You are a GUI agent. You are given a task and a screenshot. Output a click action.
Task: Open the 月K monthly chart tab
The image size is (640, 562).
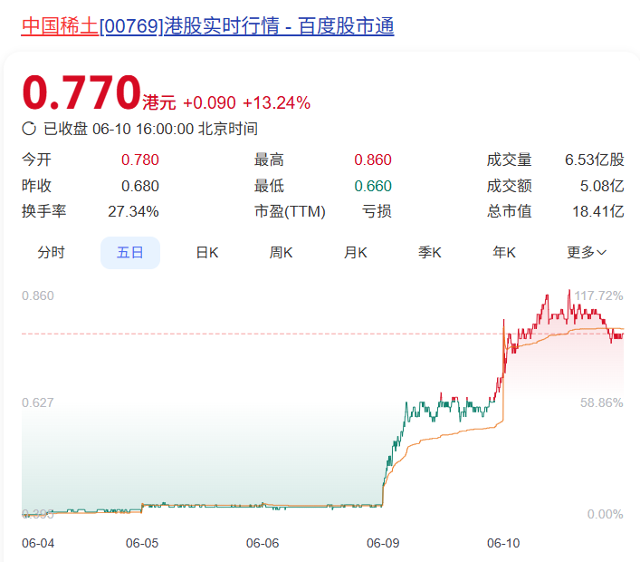(355, 253)
